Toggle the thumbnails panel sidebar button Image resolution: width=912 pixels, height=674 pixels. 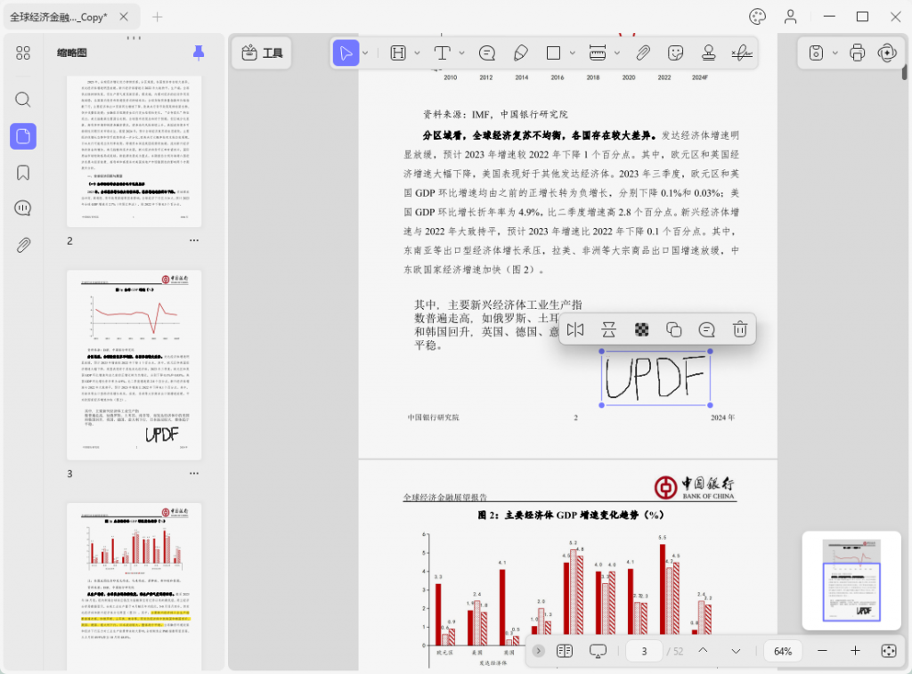[x=23, y=136]
